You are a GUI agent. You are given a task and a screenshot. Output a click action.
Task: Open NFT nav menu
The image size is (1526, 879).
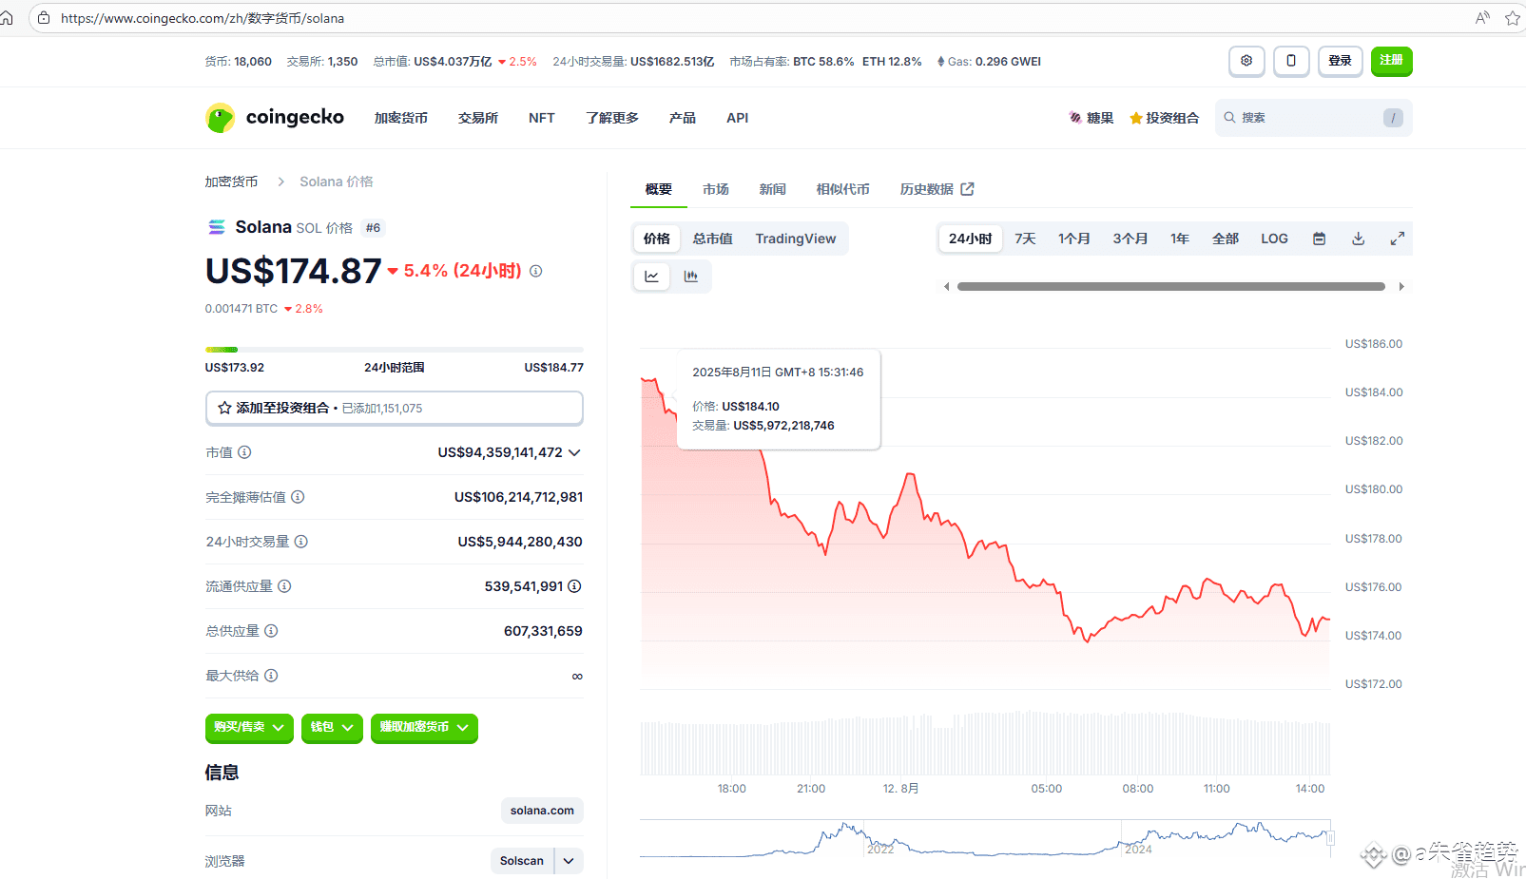(542, 118)
